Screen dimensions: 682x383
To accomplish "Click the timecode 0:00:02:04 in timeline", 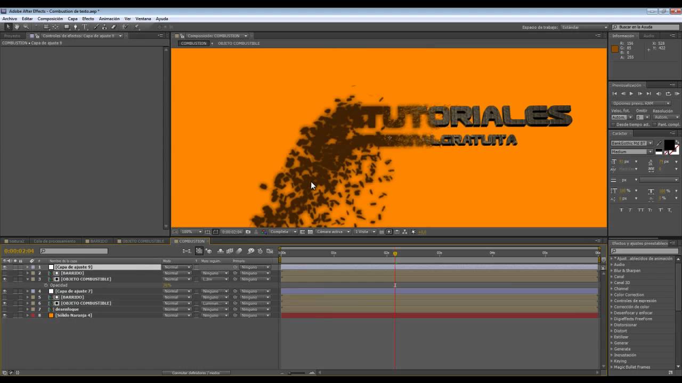I will pyautogui.click(x=19, y=251).
